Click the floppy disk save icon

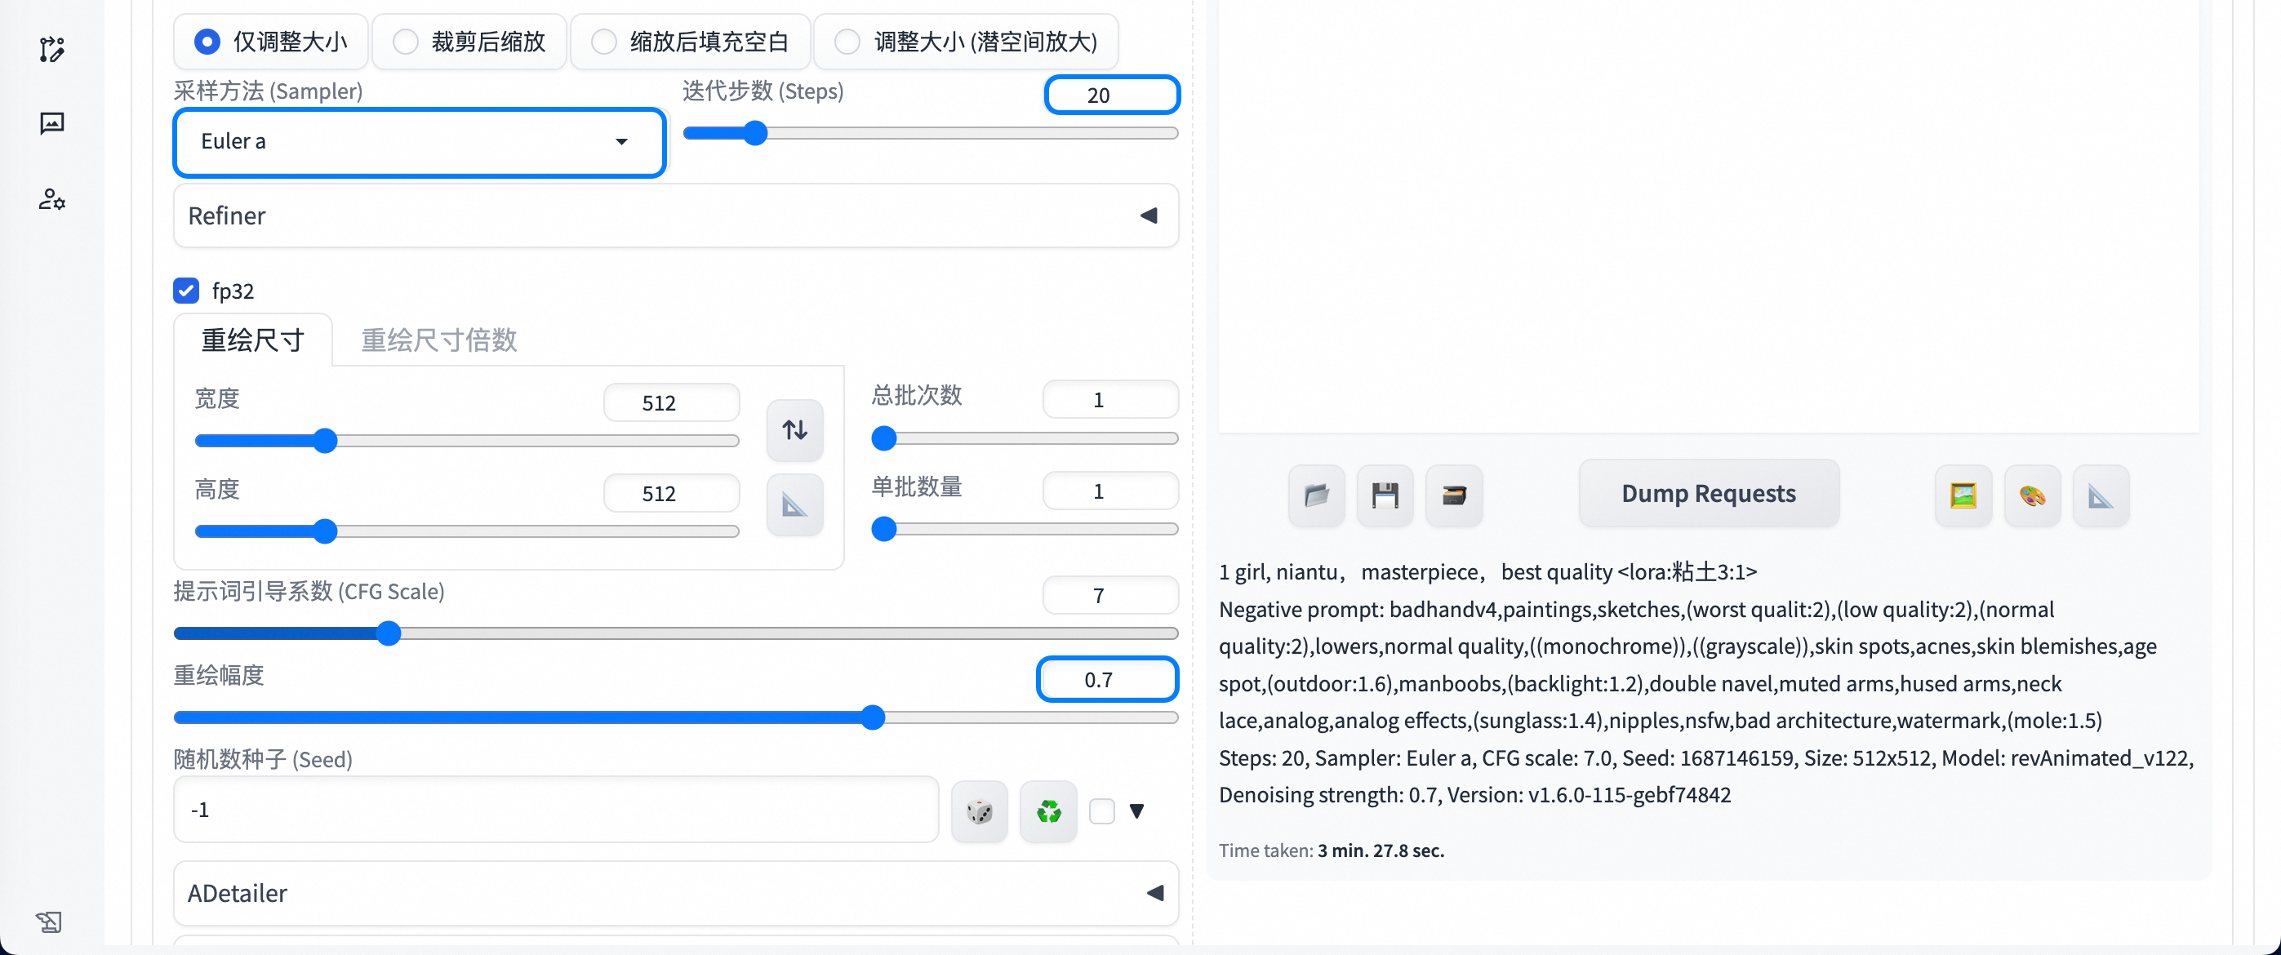(1385, 495)
